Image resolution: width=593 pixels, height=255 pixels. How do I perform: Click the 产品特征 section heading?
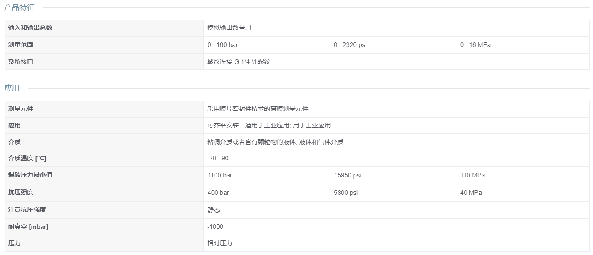(19, 7)
